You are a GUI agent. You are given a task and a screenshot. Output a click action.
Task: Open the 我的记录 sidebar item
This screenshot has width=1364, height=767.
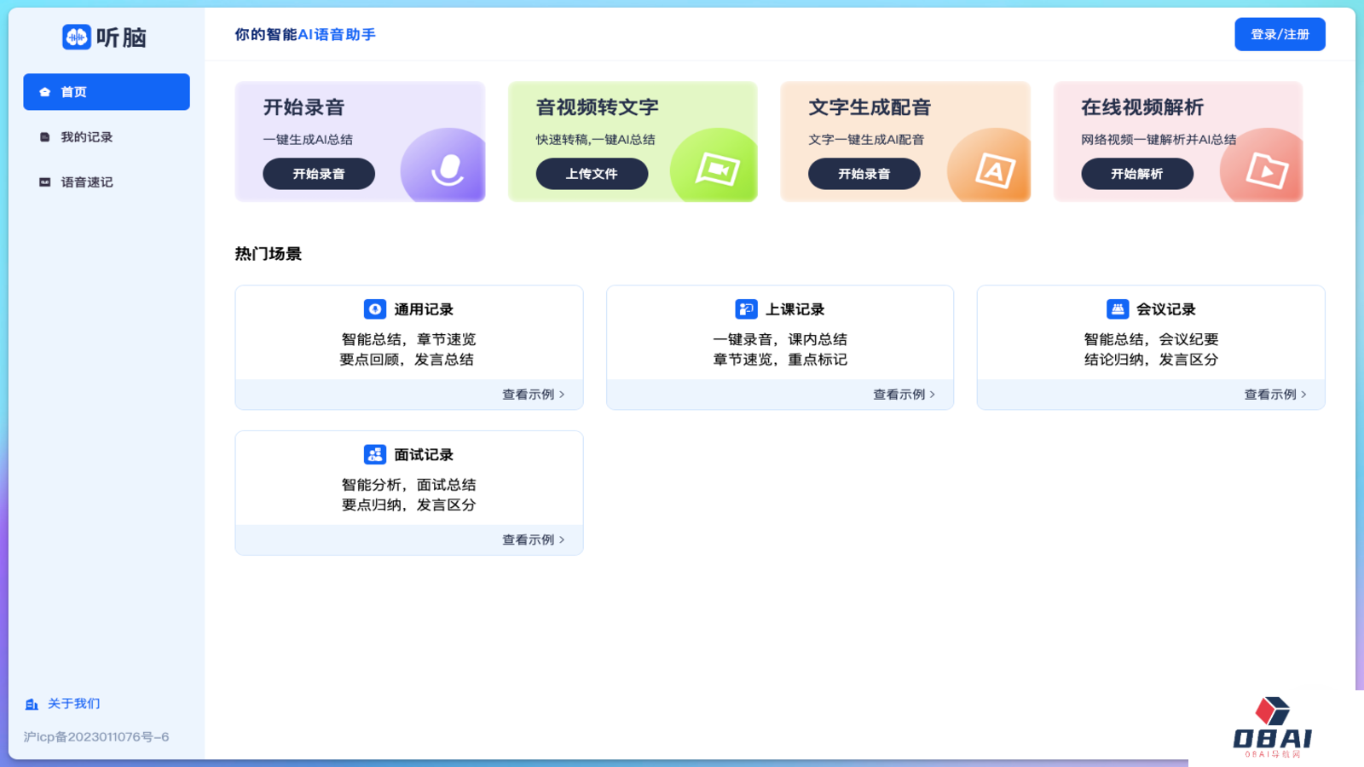coord(84,136)
